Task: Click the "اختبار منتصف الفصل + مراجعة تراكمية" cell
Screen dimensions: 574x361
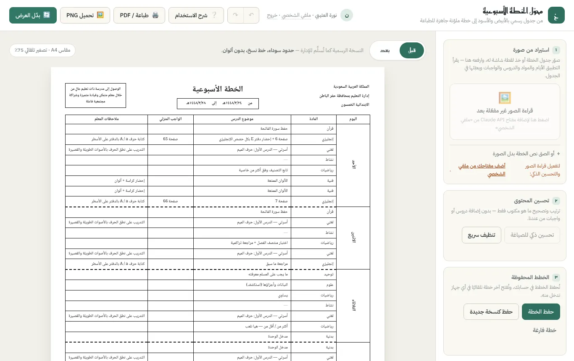Action: pyautogui.click(x=242, y=243)
